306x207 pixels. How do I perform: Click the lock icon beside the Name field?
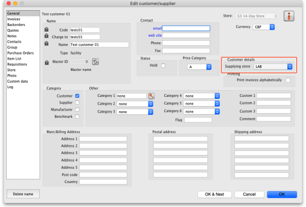coord(47,45)
